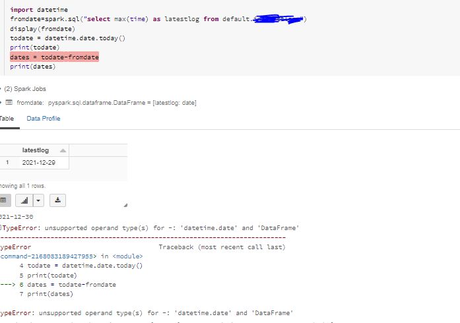Click the import datetime code line

coord(39,10)
